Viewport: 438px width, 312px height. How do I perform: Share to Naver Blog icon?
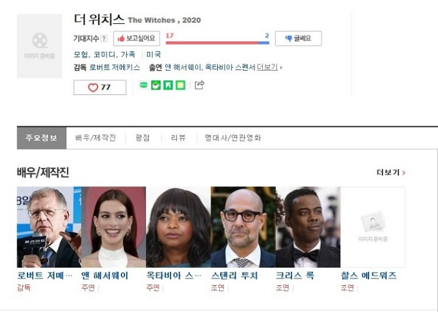pos(168,85)
